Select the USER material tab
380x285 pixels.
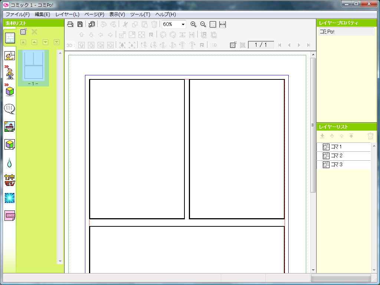point(10,216)
